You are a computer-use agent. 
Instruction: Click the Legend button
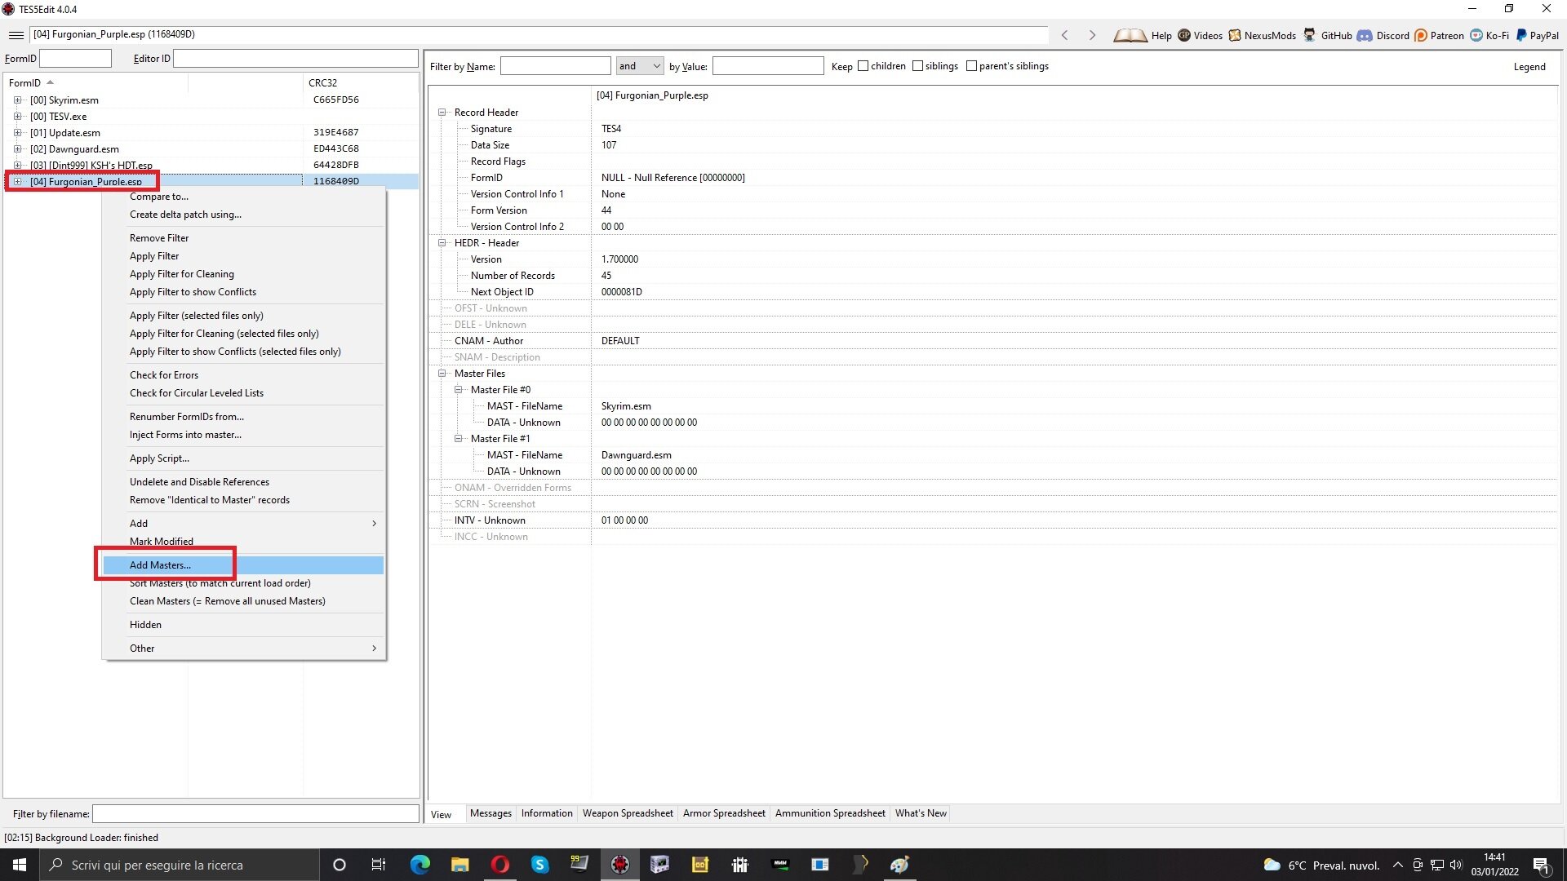pyautogui.click(x=1529, y=67)
